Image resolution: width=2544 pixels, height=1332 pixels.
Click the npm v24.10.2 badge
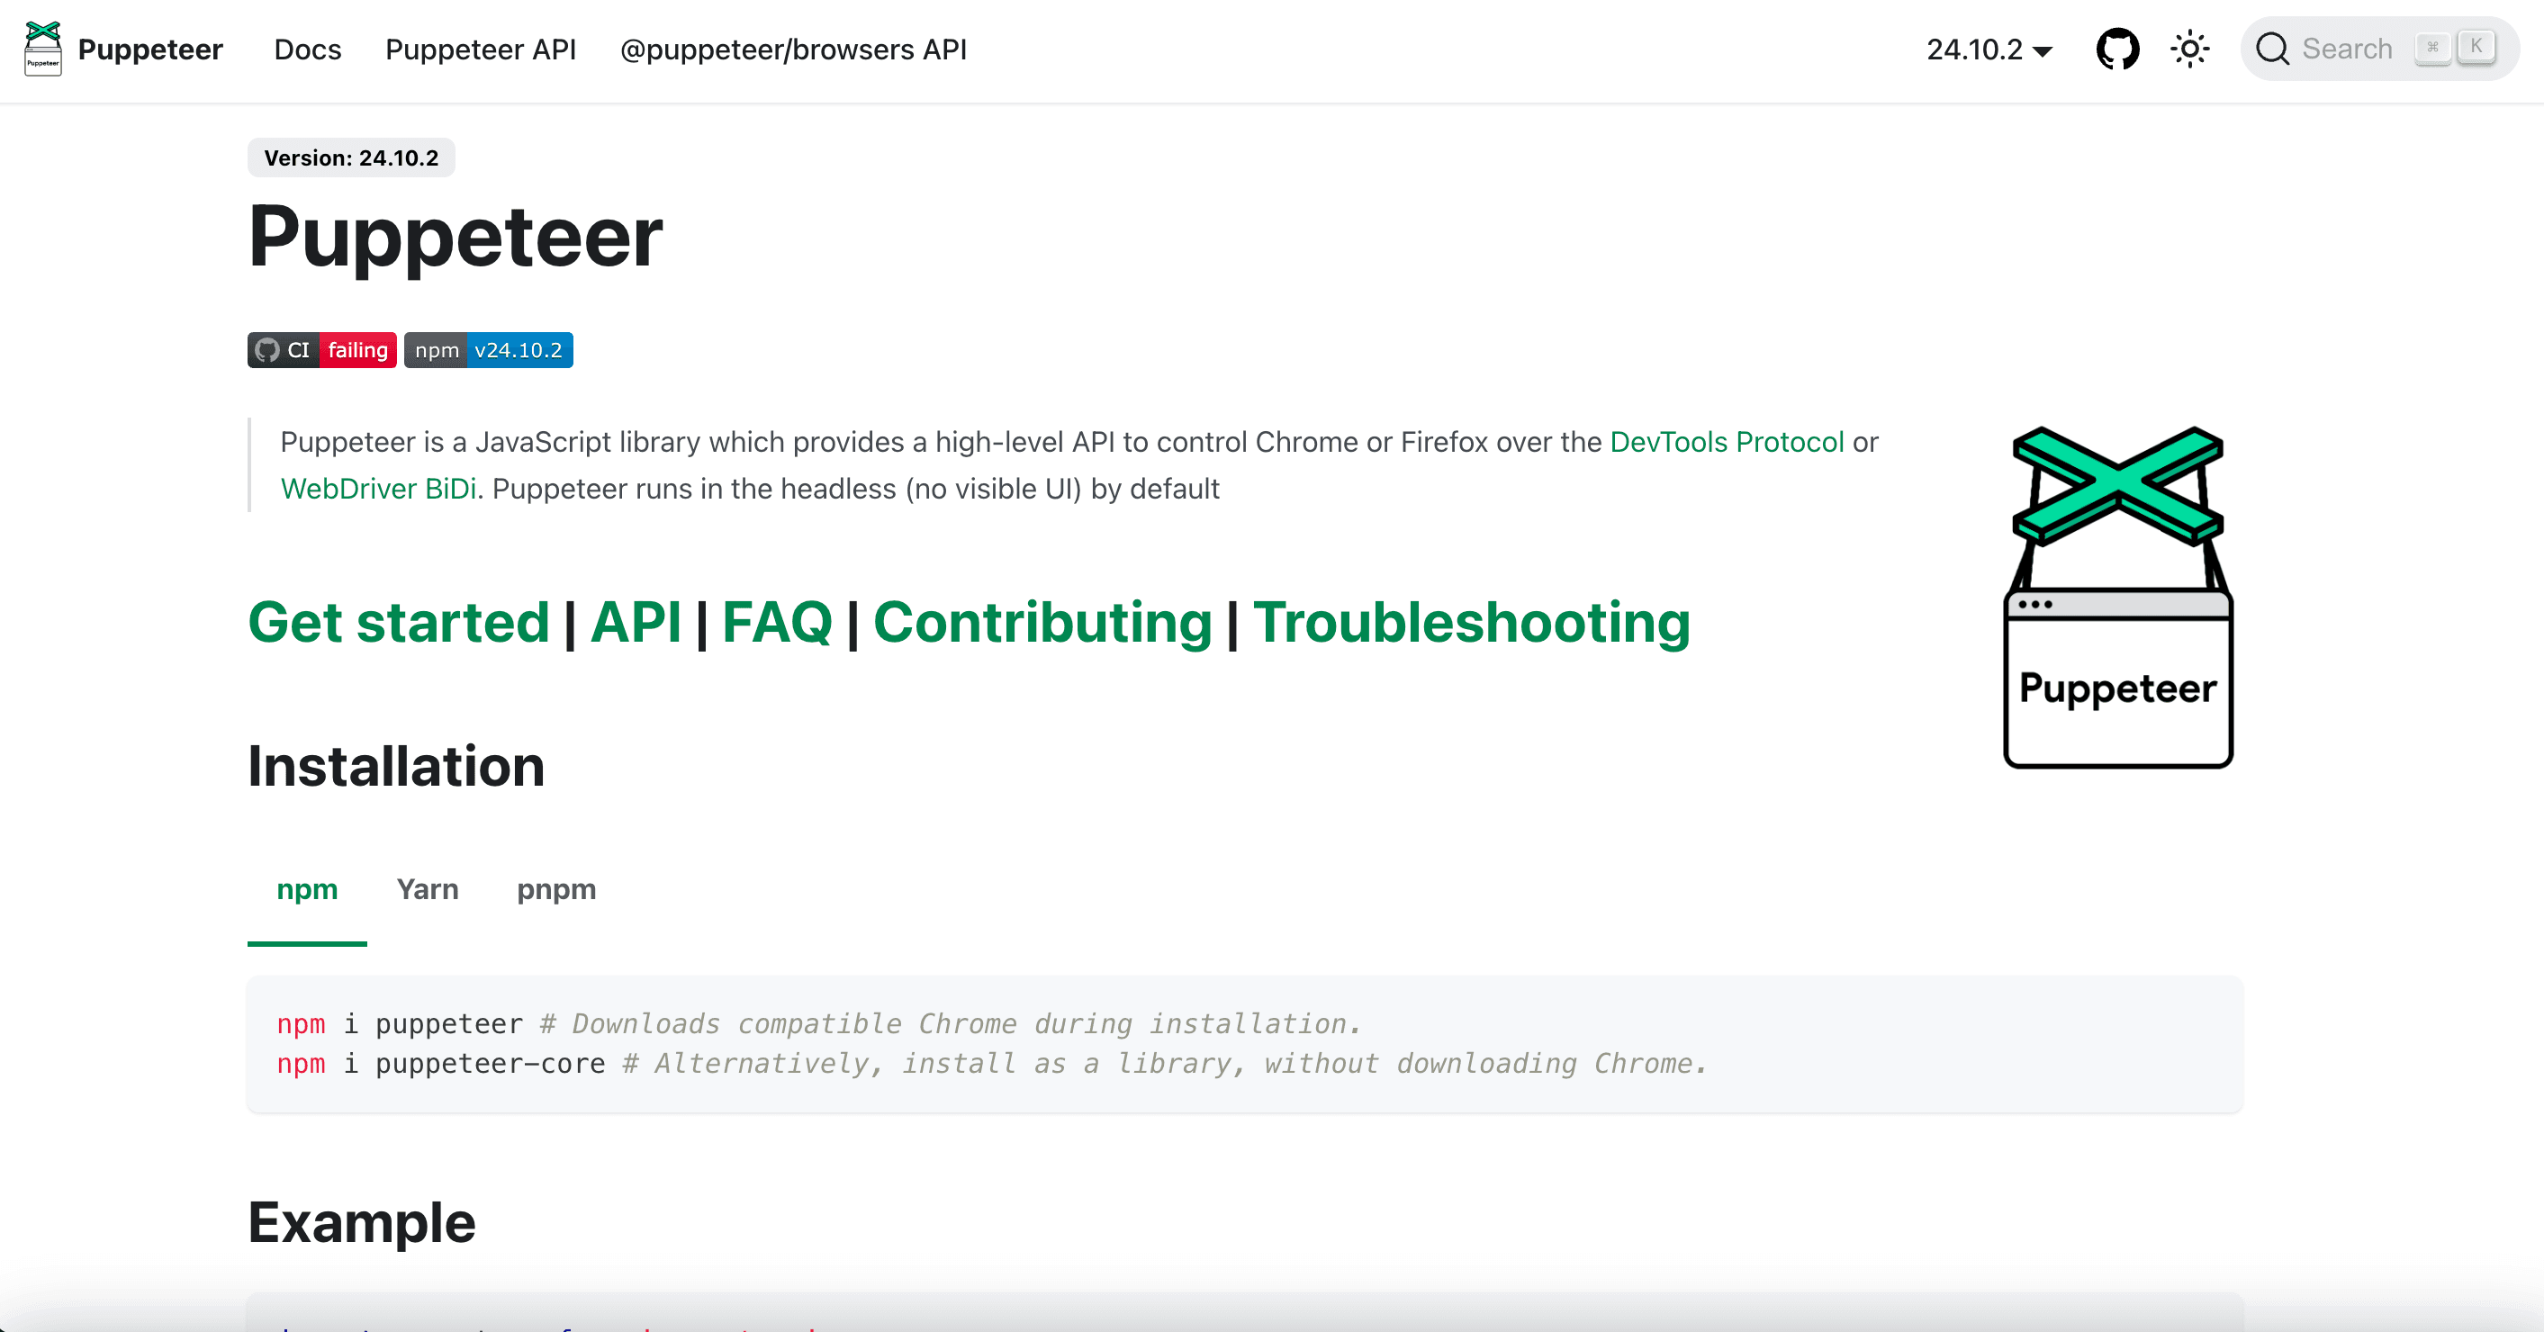(489, 350)
